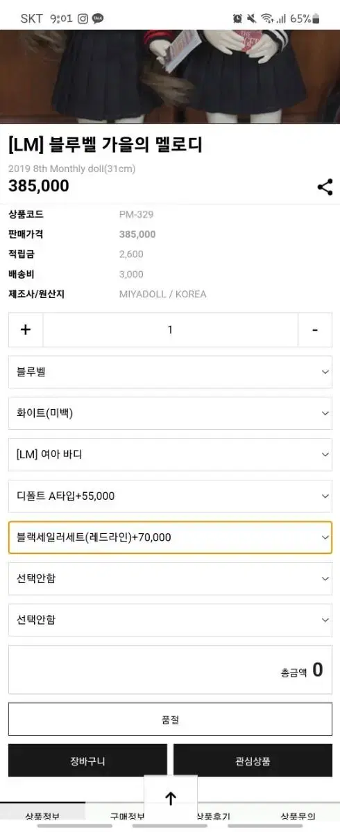The width and height of the screenshot is (340, 832).
Task: Tap the scroll-to-top arrow button
Action: point(171,798)
